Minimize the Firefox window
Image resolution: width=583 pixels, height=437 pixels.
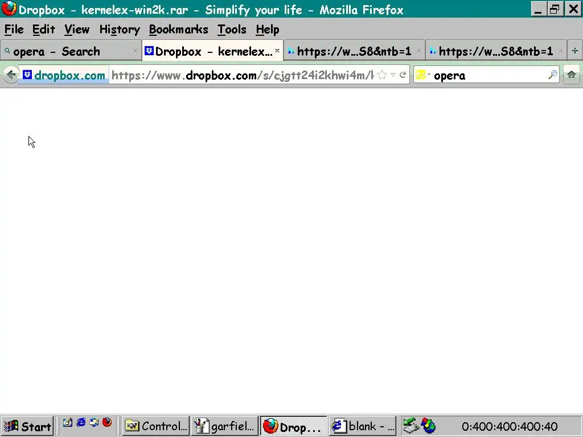(538, 9)
